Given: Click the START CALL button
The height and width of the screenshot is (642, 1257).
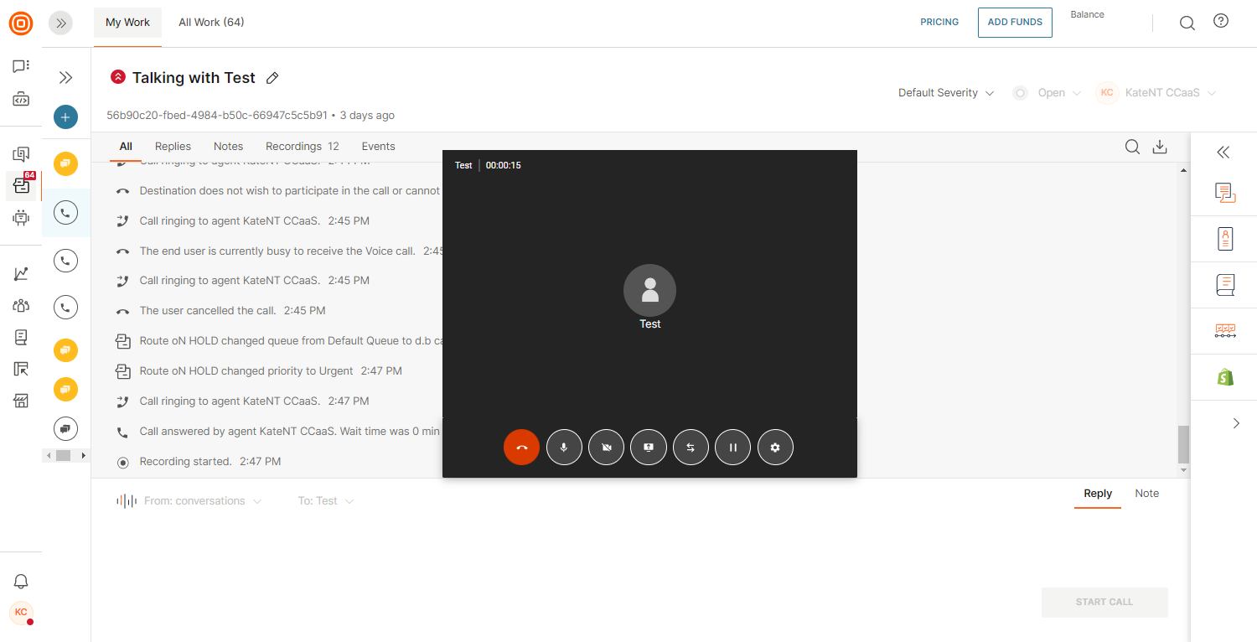Looking at the screenshot, I should (1104, 603).
